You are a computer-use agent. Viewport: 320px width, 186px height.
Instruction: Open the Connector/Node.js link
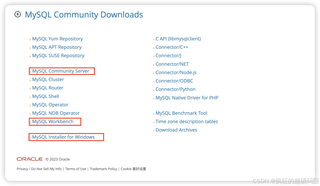point(176,72)
